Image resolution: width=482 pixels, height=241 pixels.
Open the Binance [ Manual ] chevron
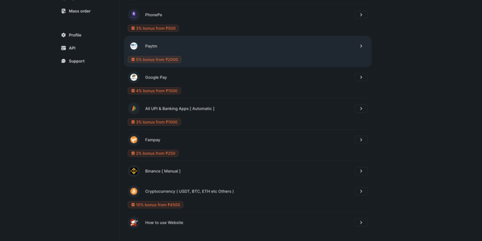(x=361, y=171)
